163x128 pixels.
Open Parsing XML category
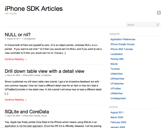[x=117, y=59]
